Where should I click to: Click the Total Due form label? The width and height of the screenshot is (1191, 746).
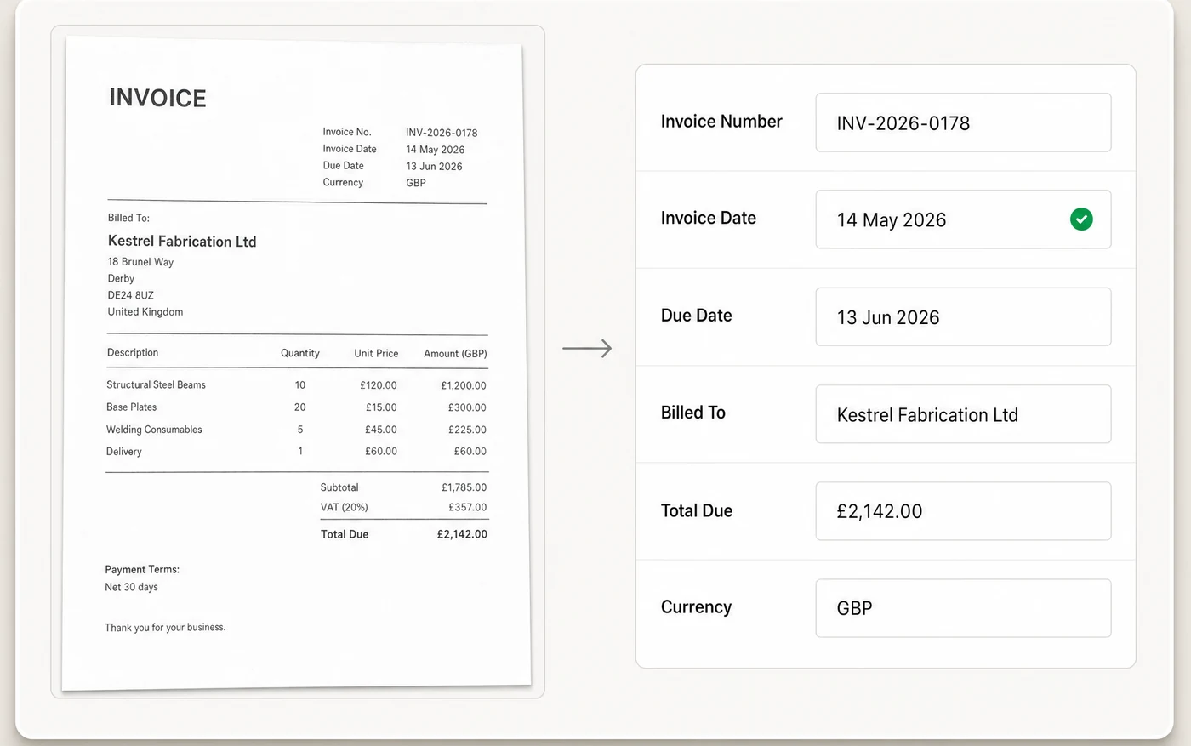pos(697,510)
